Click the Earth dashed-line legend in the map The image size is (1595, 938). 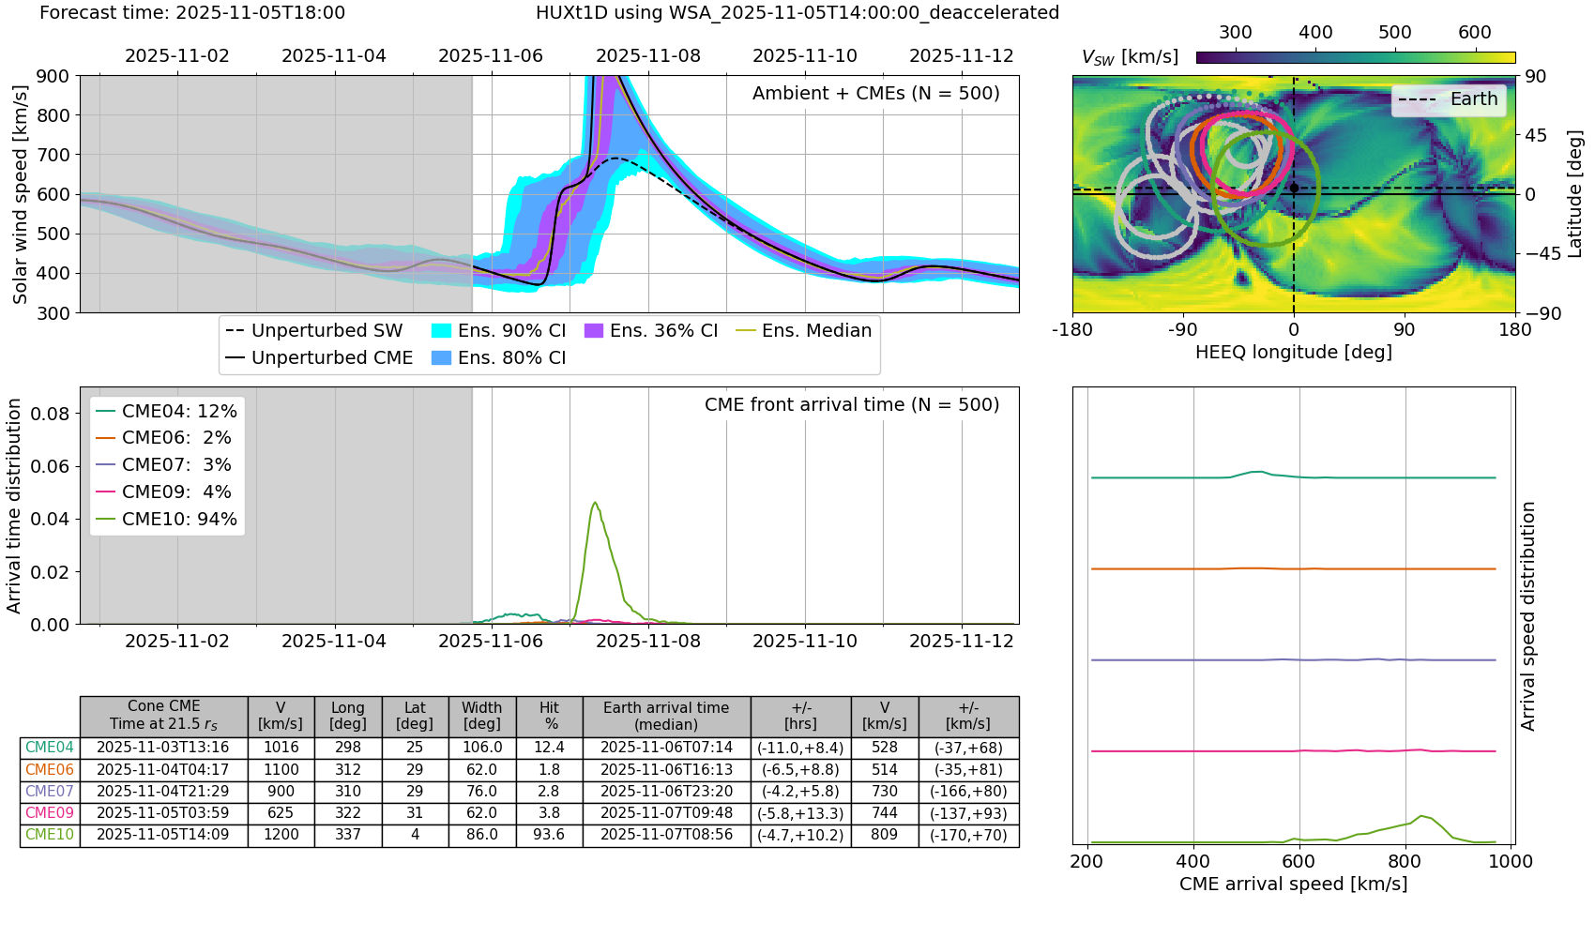[x=1448, y=99]
